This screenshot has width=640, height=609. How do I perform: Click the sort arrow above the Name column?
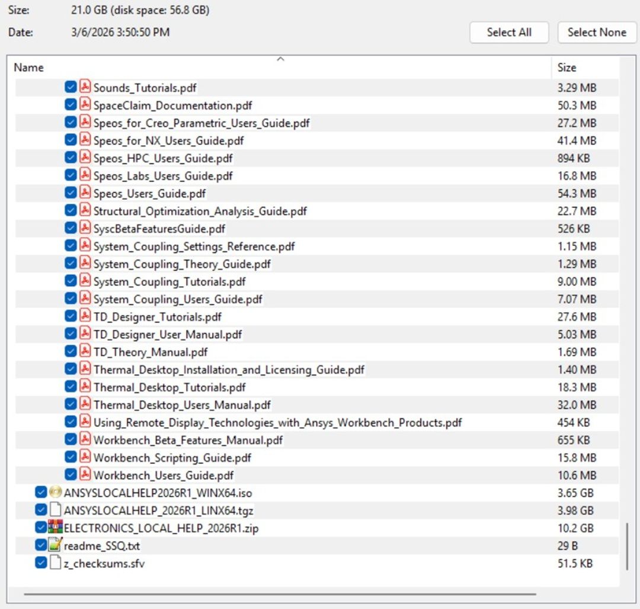tap(280, 59)
